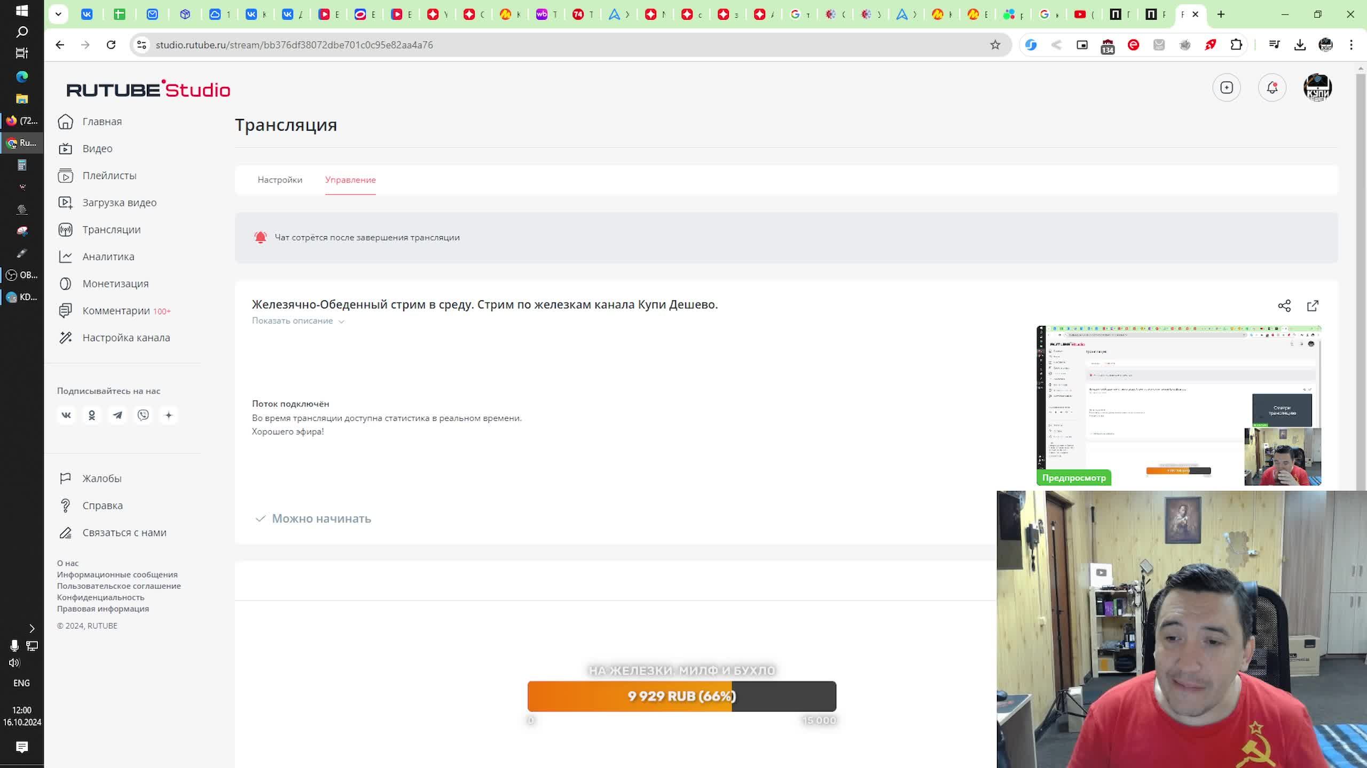Open the Odnoklassniki social icon
1367x768 pixels.
[x=92, y=415]
